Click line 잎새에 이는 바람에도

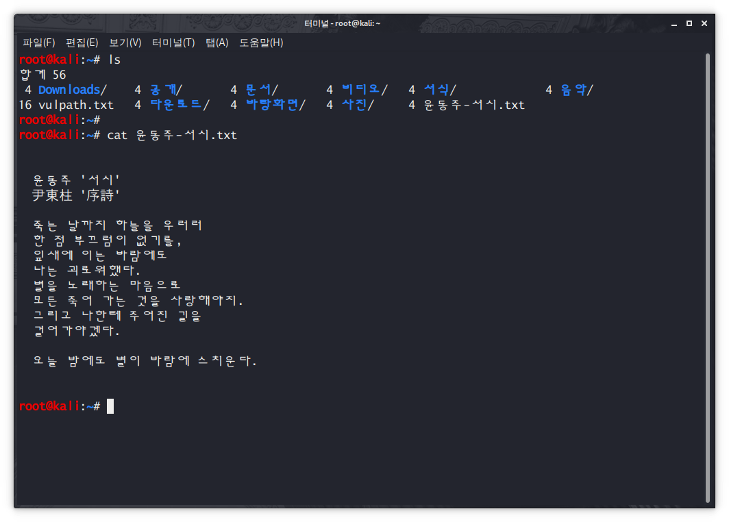click(100, 256)
